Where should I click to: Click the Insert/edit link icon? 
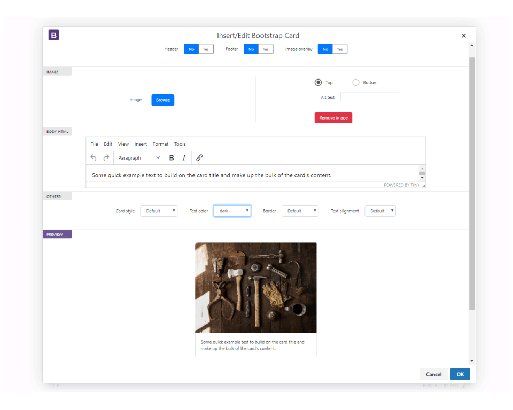click(x=199, y=157)
